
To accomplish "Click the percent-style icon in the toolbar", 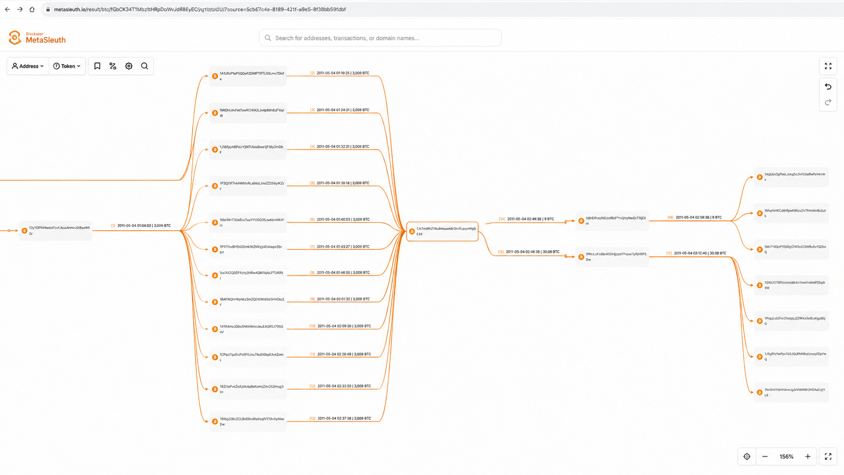I will tap(113, 66).
